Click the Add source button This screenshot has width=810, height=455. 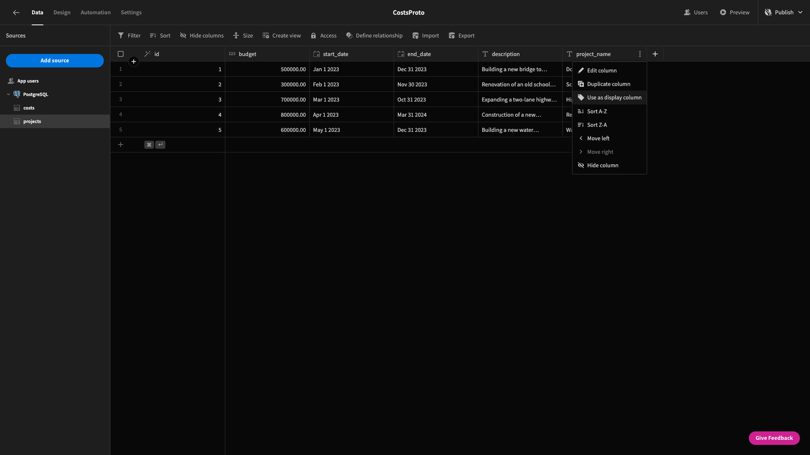click(x=55, y=61)
